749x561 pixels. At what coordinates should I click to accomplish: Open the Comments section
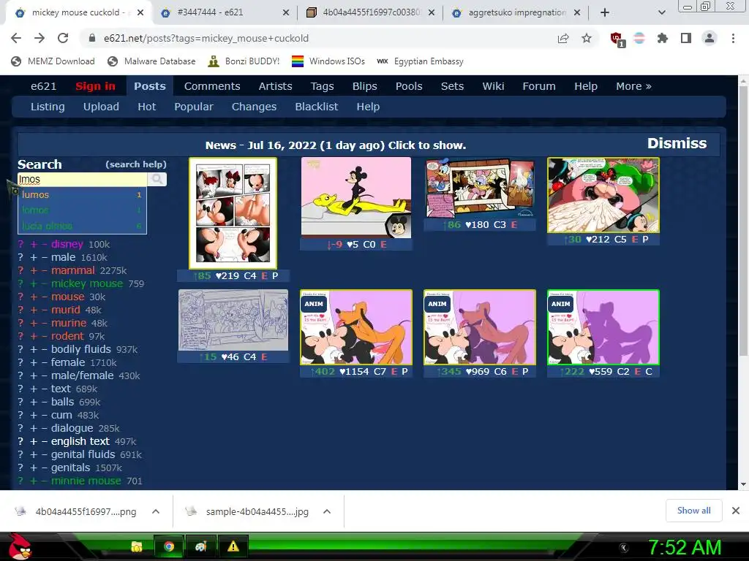(x=212, y=86)
